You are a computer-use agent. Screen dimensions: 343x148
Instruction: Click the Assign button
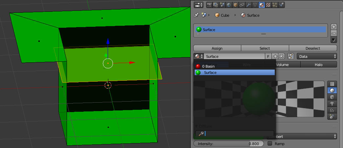pos(217,48)
